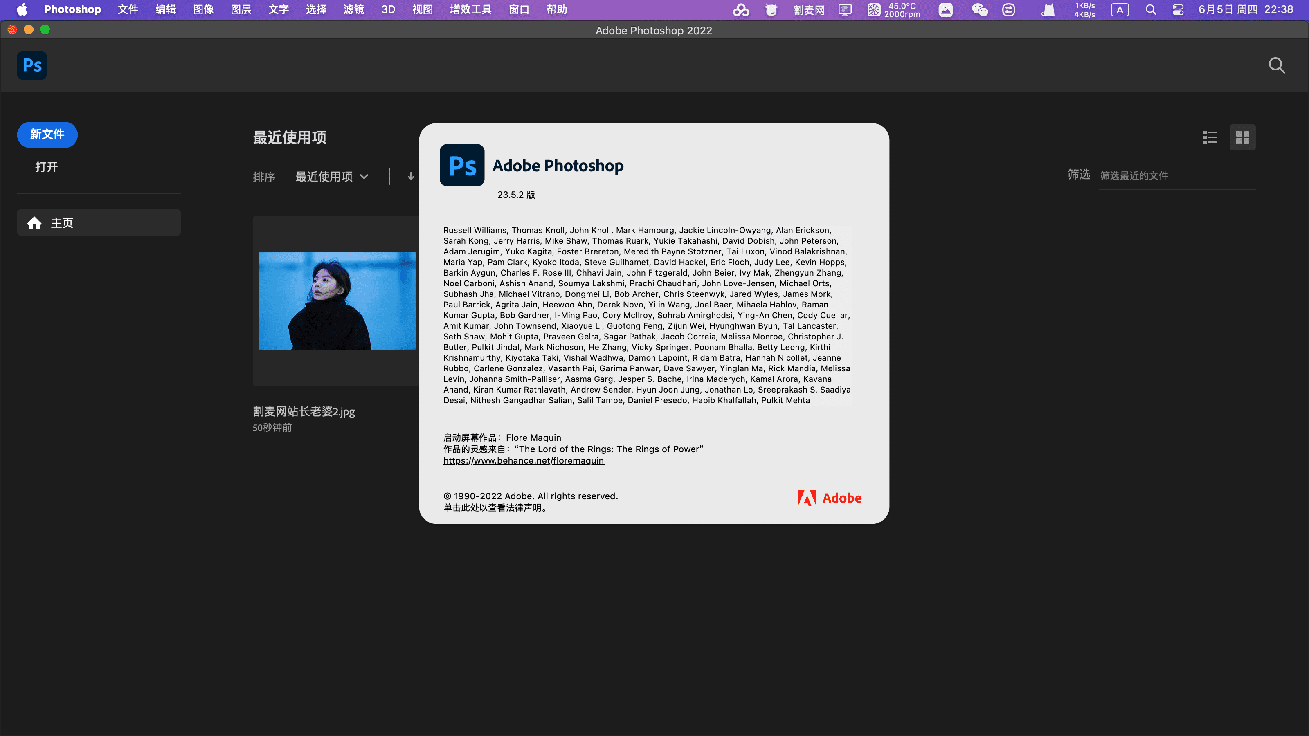Switch to grid thumbnail view
1309x736 pixels.
(x=1242, y=137)
